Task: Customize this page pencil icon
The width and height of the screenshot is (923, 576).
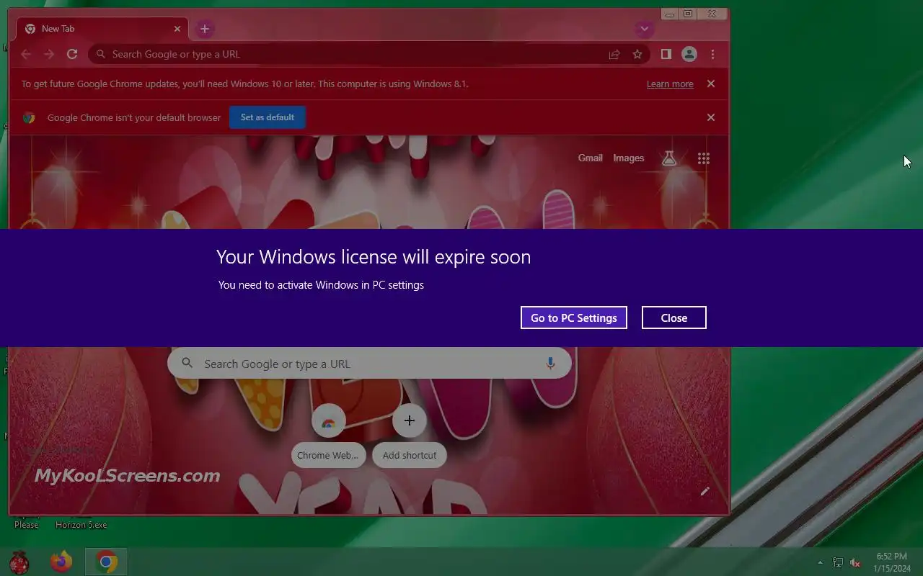Action: (705, 491)
